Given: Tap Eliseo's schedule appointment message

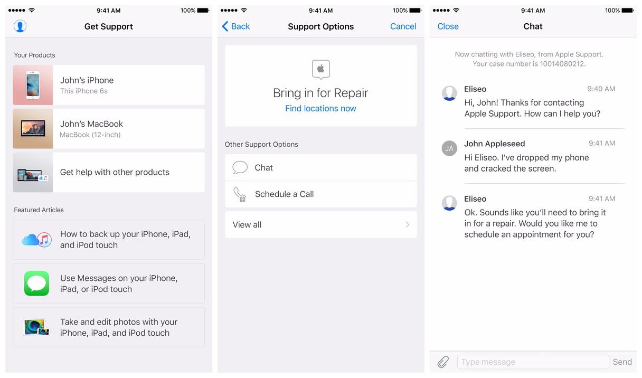Looking at the screenshot, I should click(x=535, y=223).
